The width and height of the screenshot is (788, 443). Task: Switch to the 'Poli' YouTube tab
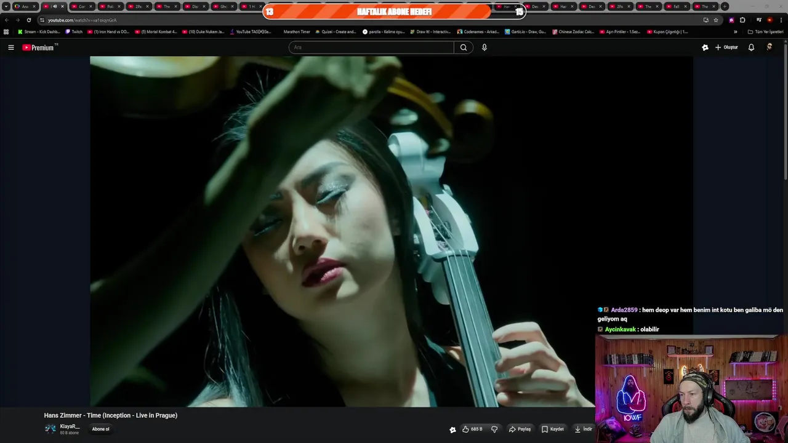pos(109,6)
